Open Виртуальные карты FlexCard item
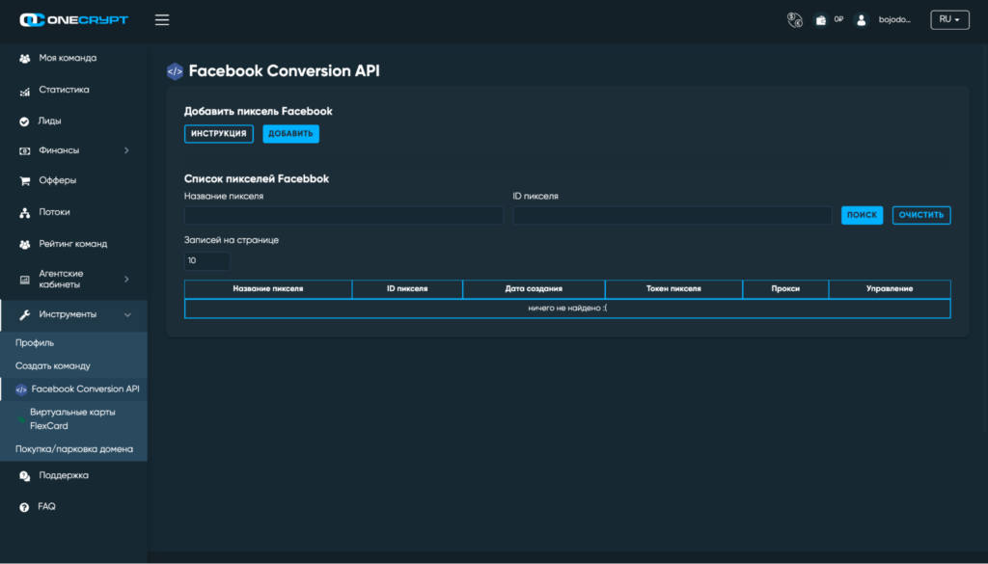This screenshot has width=988, height=564. 72,419
